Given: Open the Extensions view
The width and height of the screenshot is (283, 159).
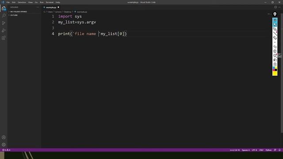Looking at the screenshot, I should [4, 38].
